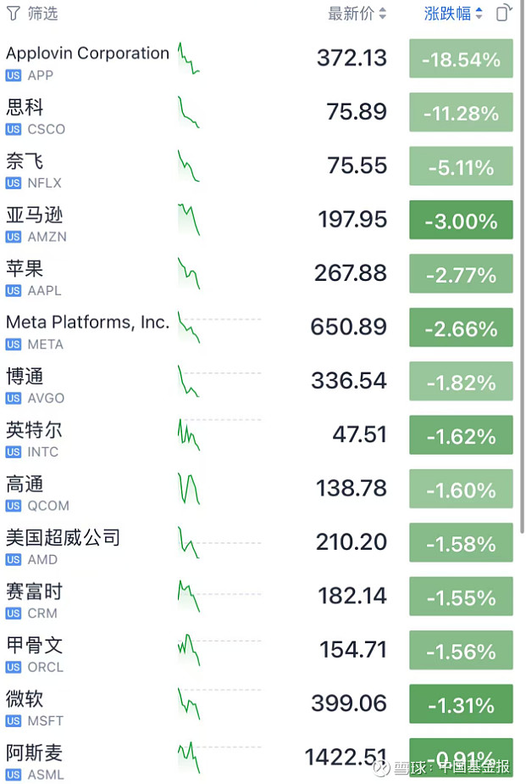Click the US badge beside ASML
Screen dimensions: 526x784
14,775
